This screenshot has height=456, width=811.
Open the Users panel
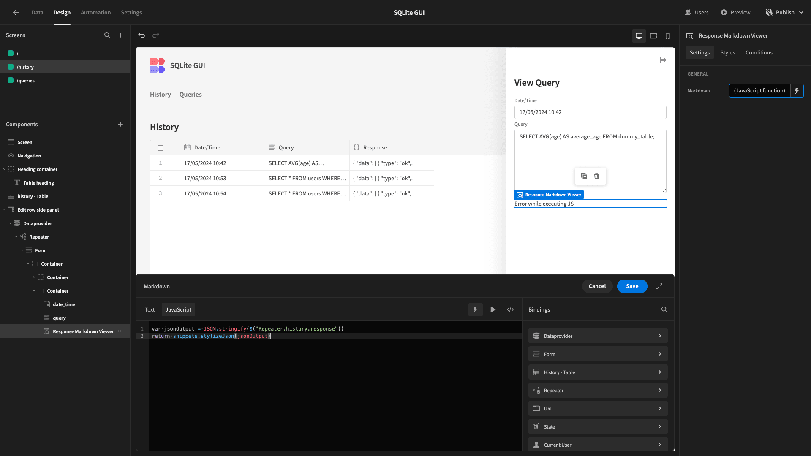(x=697, y=13)
